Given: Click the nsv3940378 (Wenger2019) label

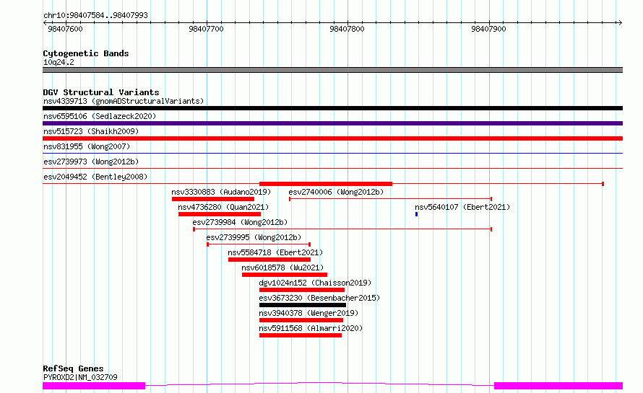Looking at the screenshot, I should coord(308,313).
